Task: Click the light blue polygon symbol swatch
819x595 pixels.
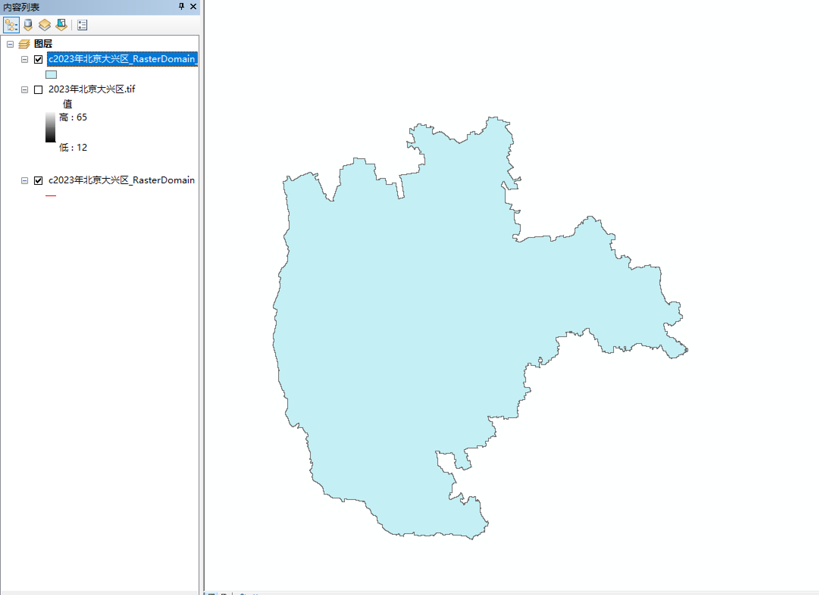Action: (x=51, y=75)
